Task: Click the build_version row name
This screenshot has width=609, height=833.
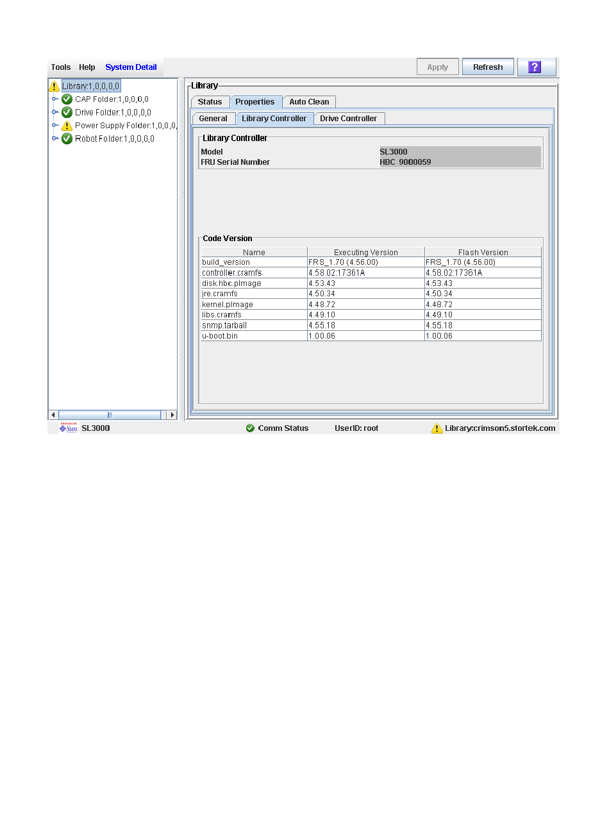Action: pos(226,262)
